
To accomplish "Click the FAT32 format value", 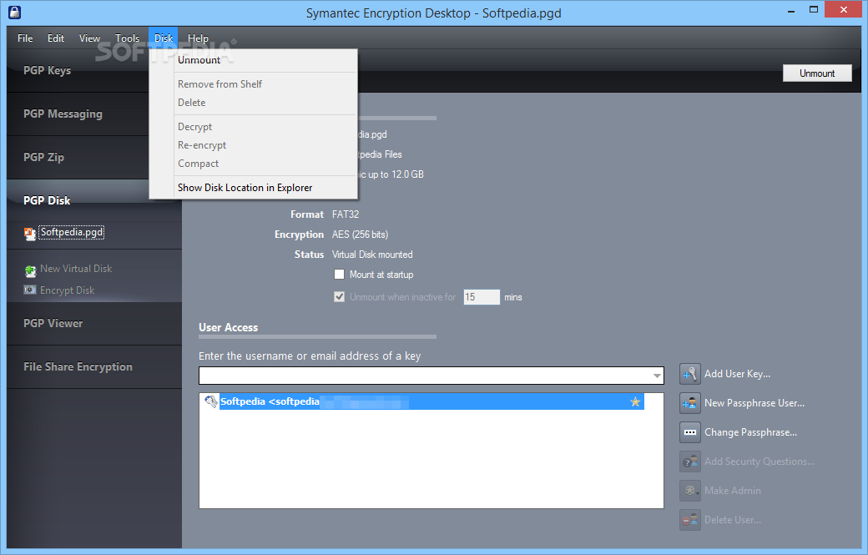I will [x=346, y=214].
